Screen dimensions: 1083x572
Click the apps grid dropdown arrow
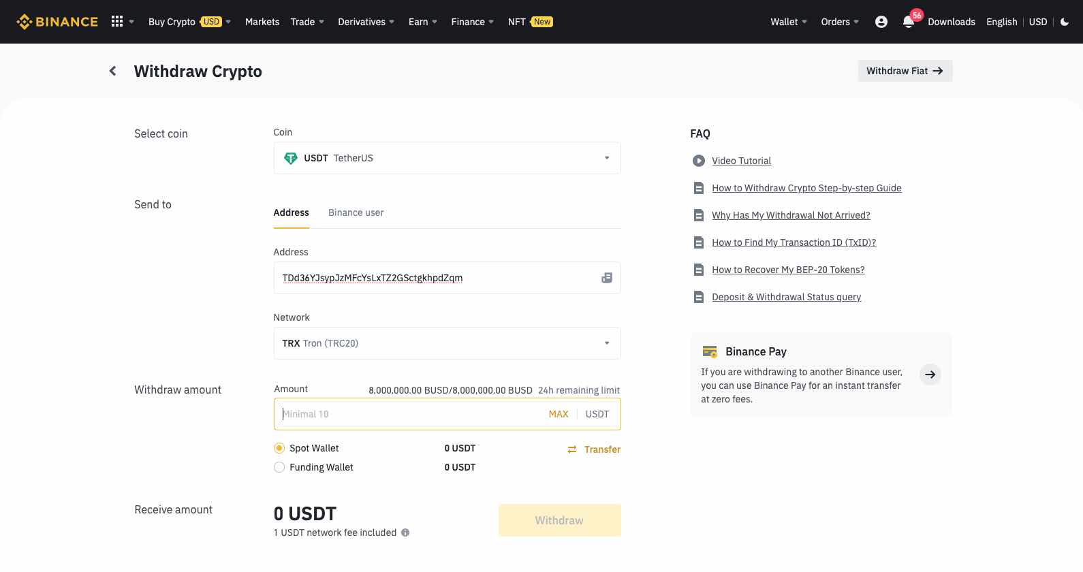[131, 22]
